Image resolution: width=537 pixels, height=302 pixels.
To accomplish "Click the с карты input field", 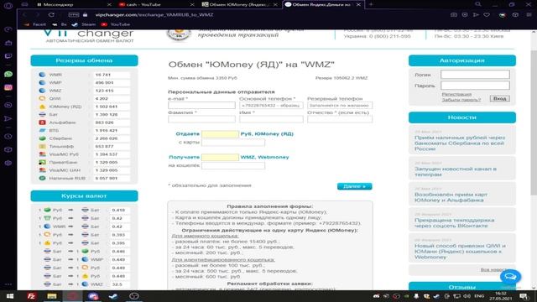I will [233, 142].
